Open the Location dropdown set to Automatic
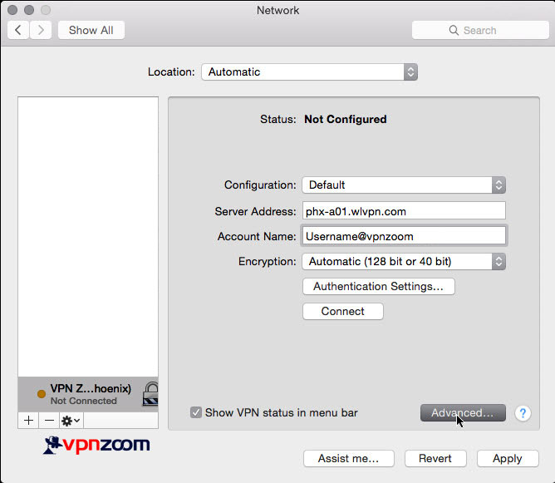Screen dimensions: 555x483 (x=309, y=71)
